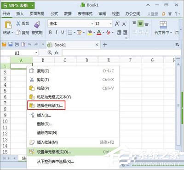Choose 粘贴(P) in context menu
This screenshot has width=184, height=170.
73,88
